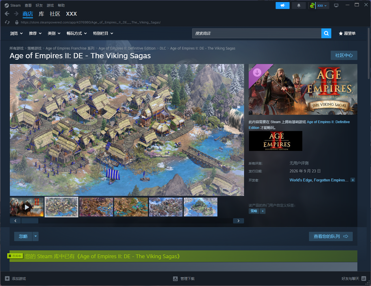The image size is (371, 286).
Task: Open the announcements megaphone button
Action: tap(282, 5)
